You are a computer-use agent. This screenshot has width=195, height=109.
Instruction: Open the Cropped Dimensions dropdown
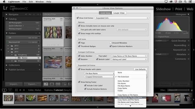[99, 77]
